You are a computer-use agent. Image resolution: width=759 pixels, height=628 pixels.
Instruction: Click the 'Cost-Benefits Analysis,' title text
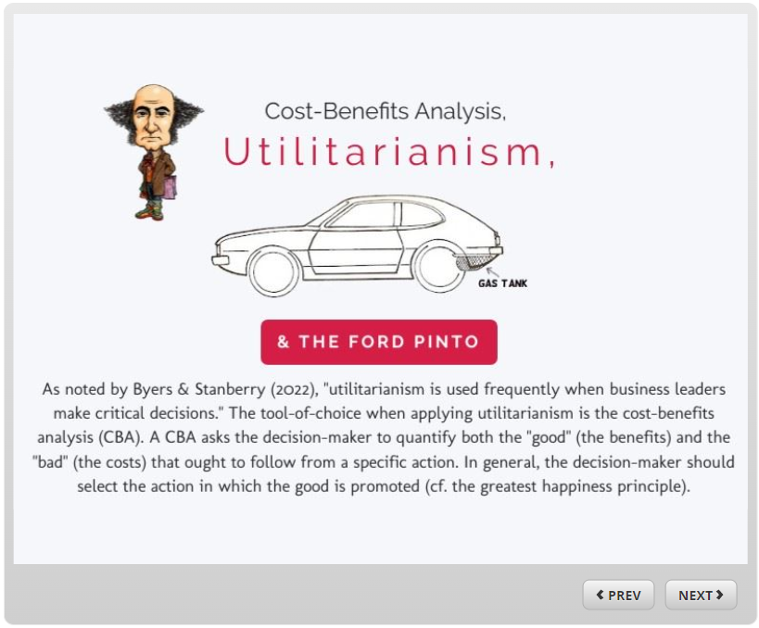[386, 111]
